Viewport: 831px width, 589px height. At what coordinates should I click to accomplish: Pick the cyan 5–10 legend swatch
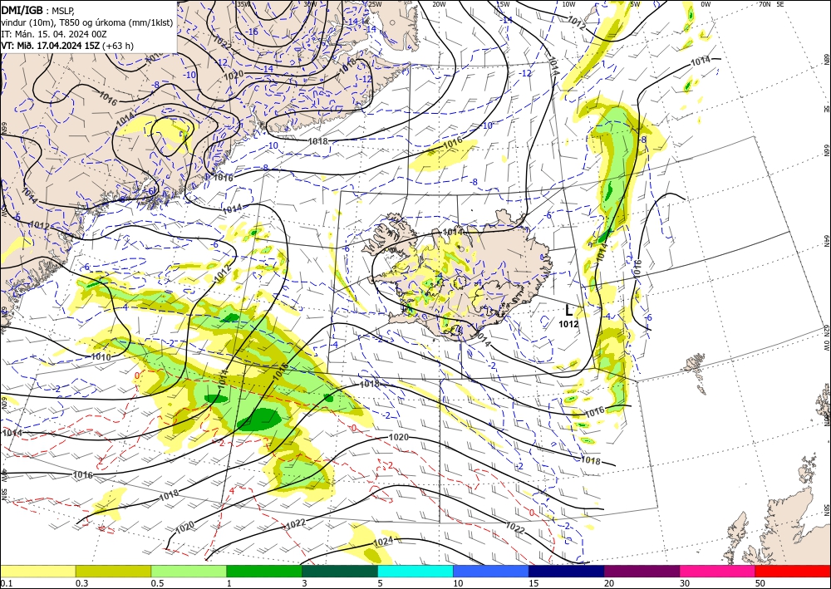click(x=415, y=571)
